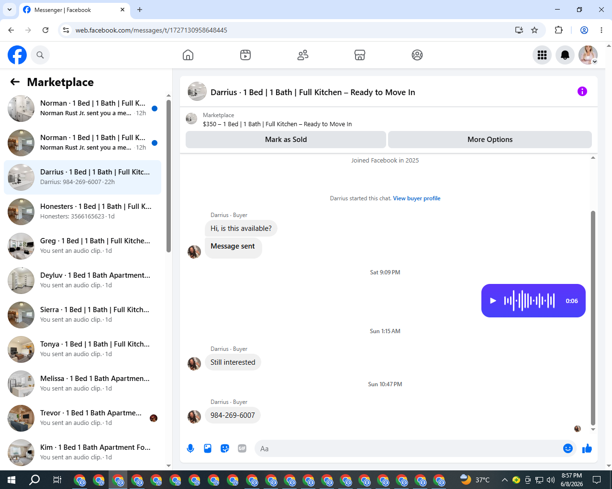
Task: Open the Friends icon in the top navigation
Action: coord(303,55)
